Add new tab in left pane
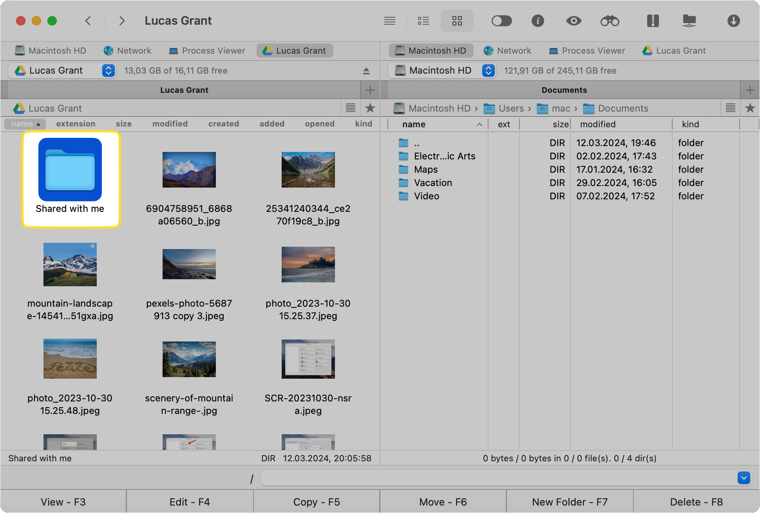The height and width of the screenshot is (513, 760). pos(370,90)
